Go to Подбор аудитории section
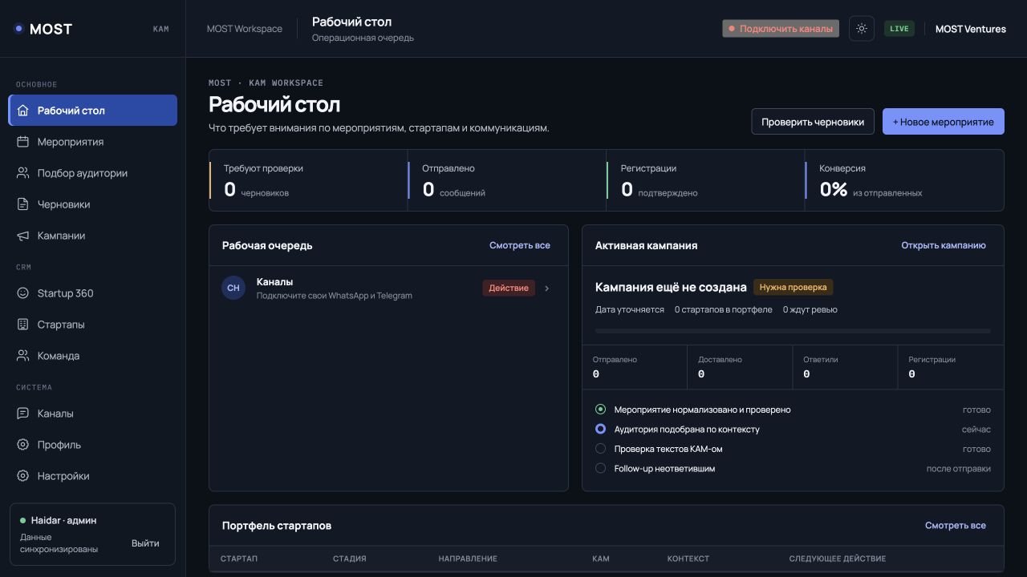 pos(93,173)
